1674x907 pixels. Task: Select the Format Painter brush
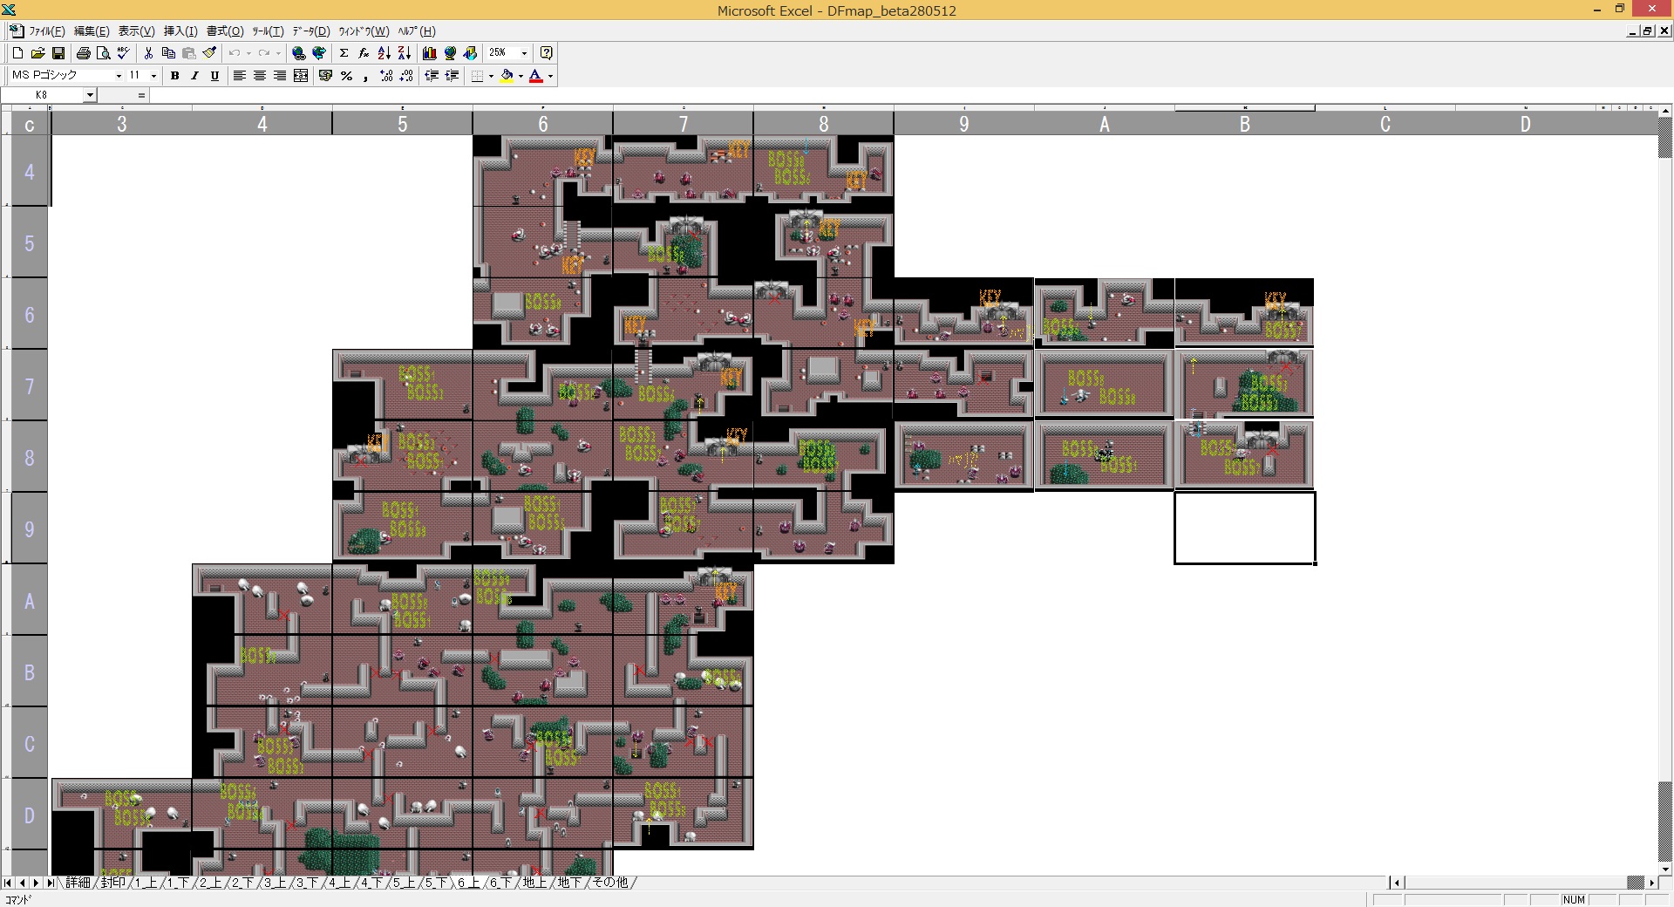[x=209, y=53]
